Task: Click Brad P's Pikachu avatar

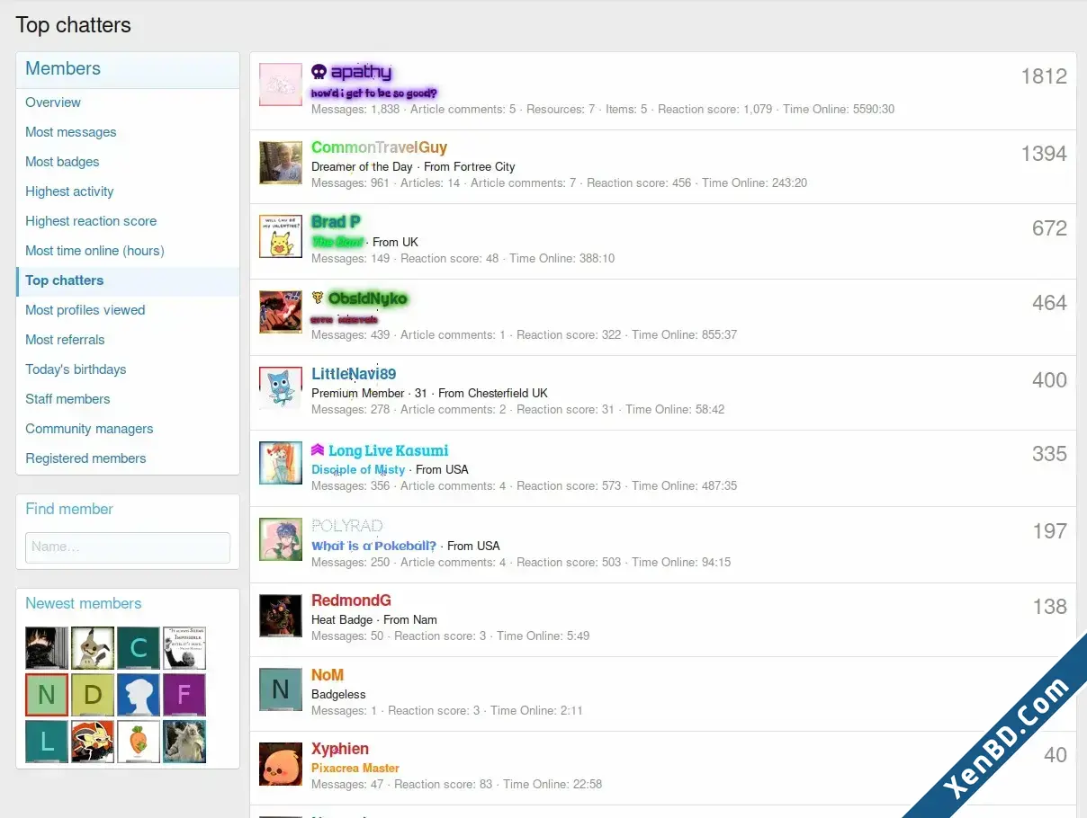Action: click(x=281, y=236)
